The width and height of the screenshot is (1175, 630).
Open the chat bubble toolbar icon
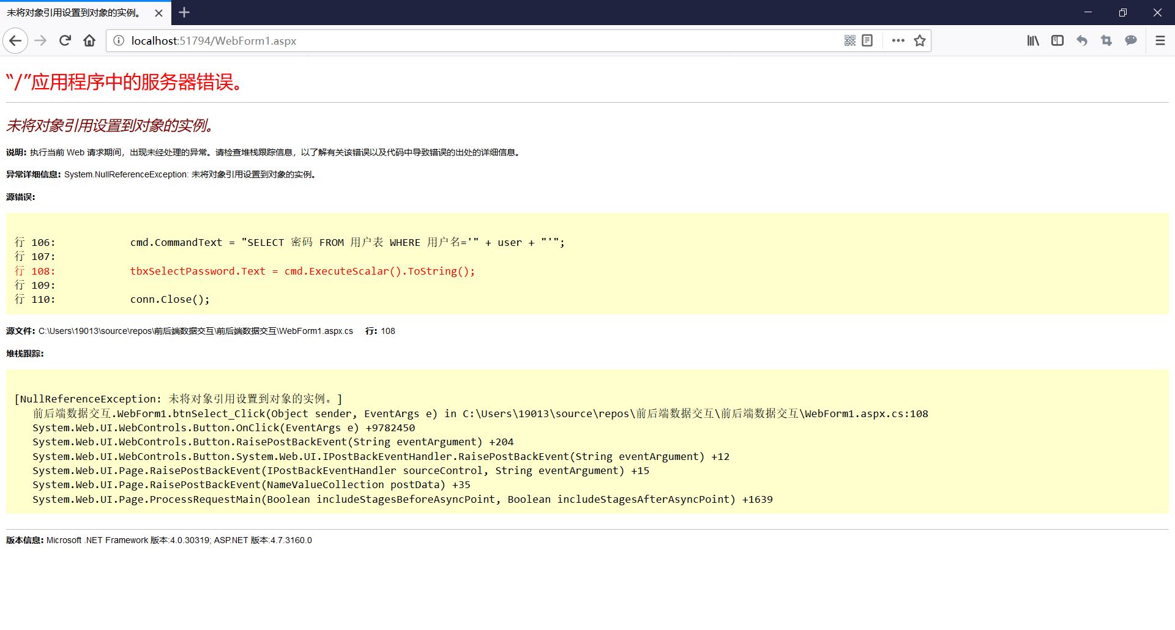(x=1131, y=41)
